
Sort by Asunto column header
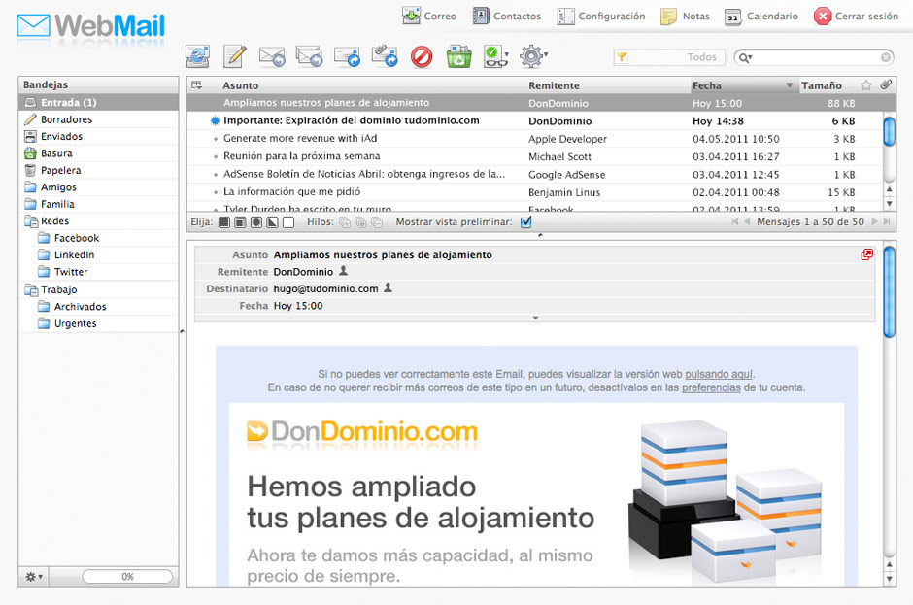point(241,85)
